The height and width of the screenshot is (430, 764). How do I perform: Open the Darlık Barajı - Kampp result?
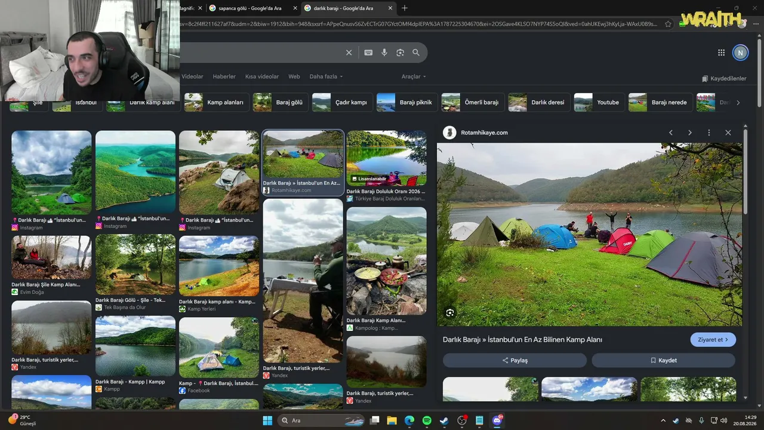[x=135, y=354]
